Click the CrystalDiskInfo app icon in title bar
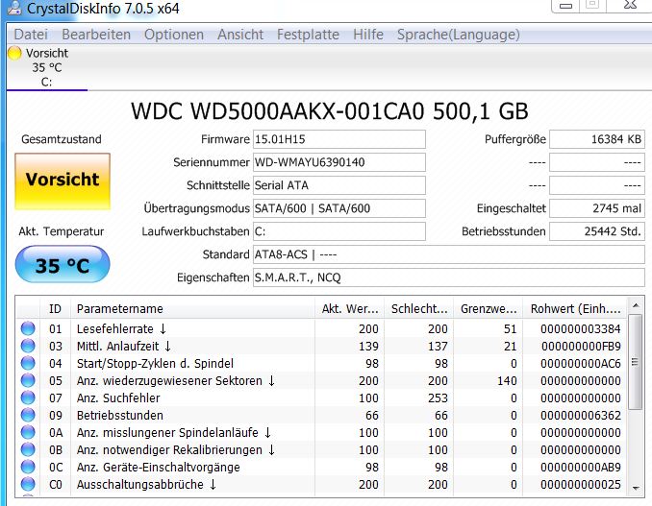The height and width of the screenshot is (506, 652). tap(13, 8)
